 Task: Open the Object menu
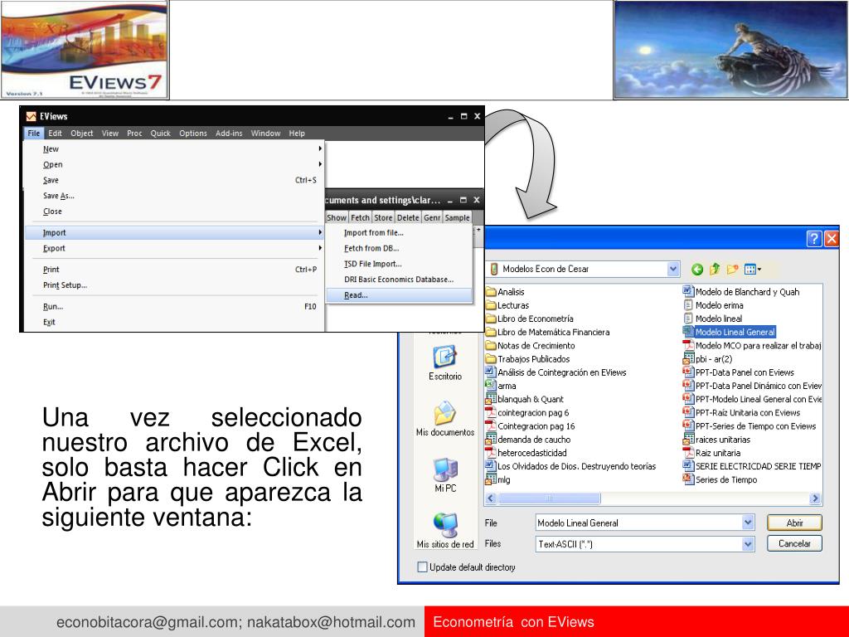coord(82,134)
